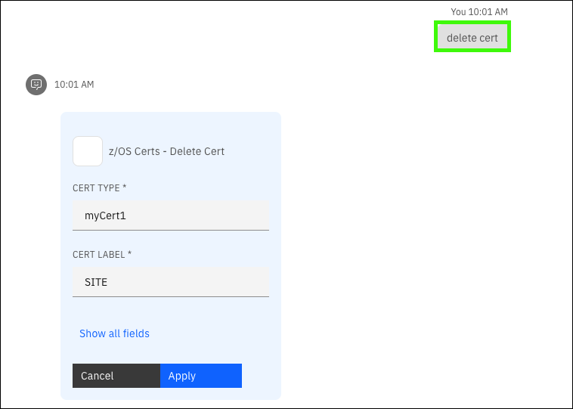Expand the form via Show all fields
The height and width of the screenshot is (409, 573).
[x=114, y=333]
